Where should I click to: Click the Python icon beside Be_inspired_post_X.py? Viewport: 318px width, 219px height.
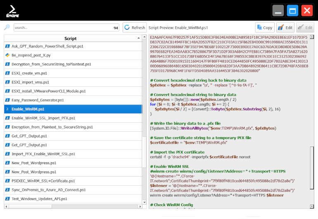point(7,55)
